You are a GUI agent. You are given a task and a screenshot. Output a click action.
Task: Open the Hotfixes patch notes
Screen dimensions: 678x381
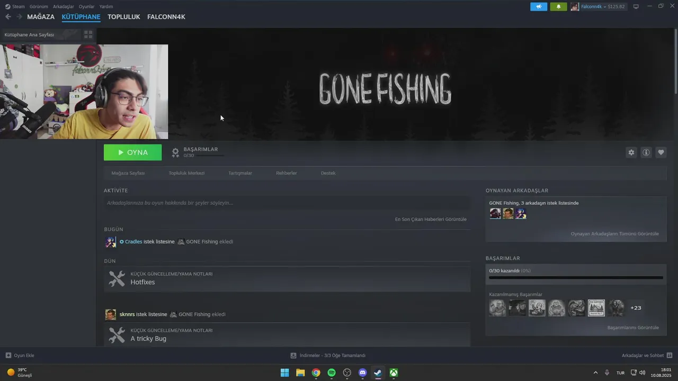(x=287, y=278)
